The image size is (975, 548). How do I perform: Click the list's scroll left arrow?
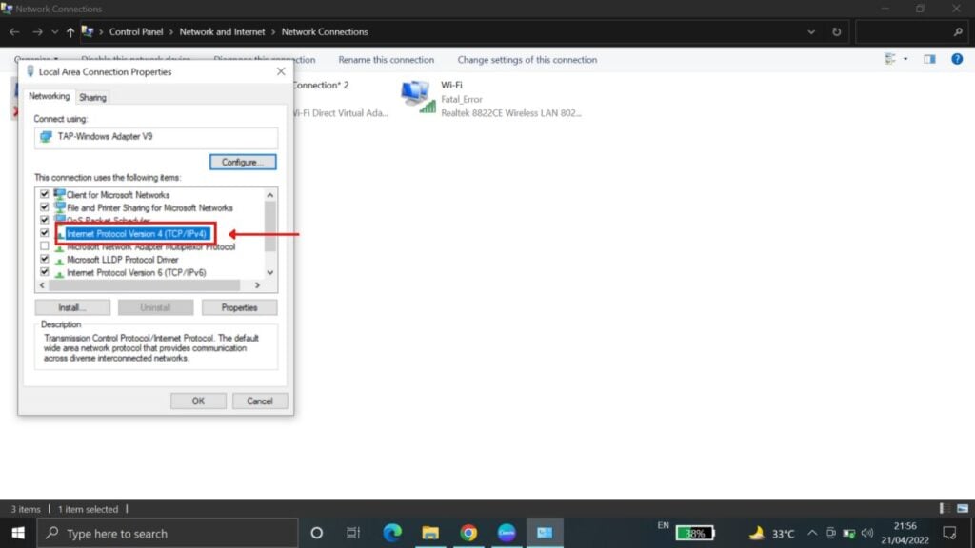(42, 285)
